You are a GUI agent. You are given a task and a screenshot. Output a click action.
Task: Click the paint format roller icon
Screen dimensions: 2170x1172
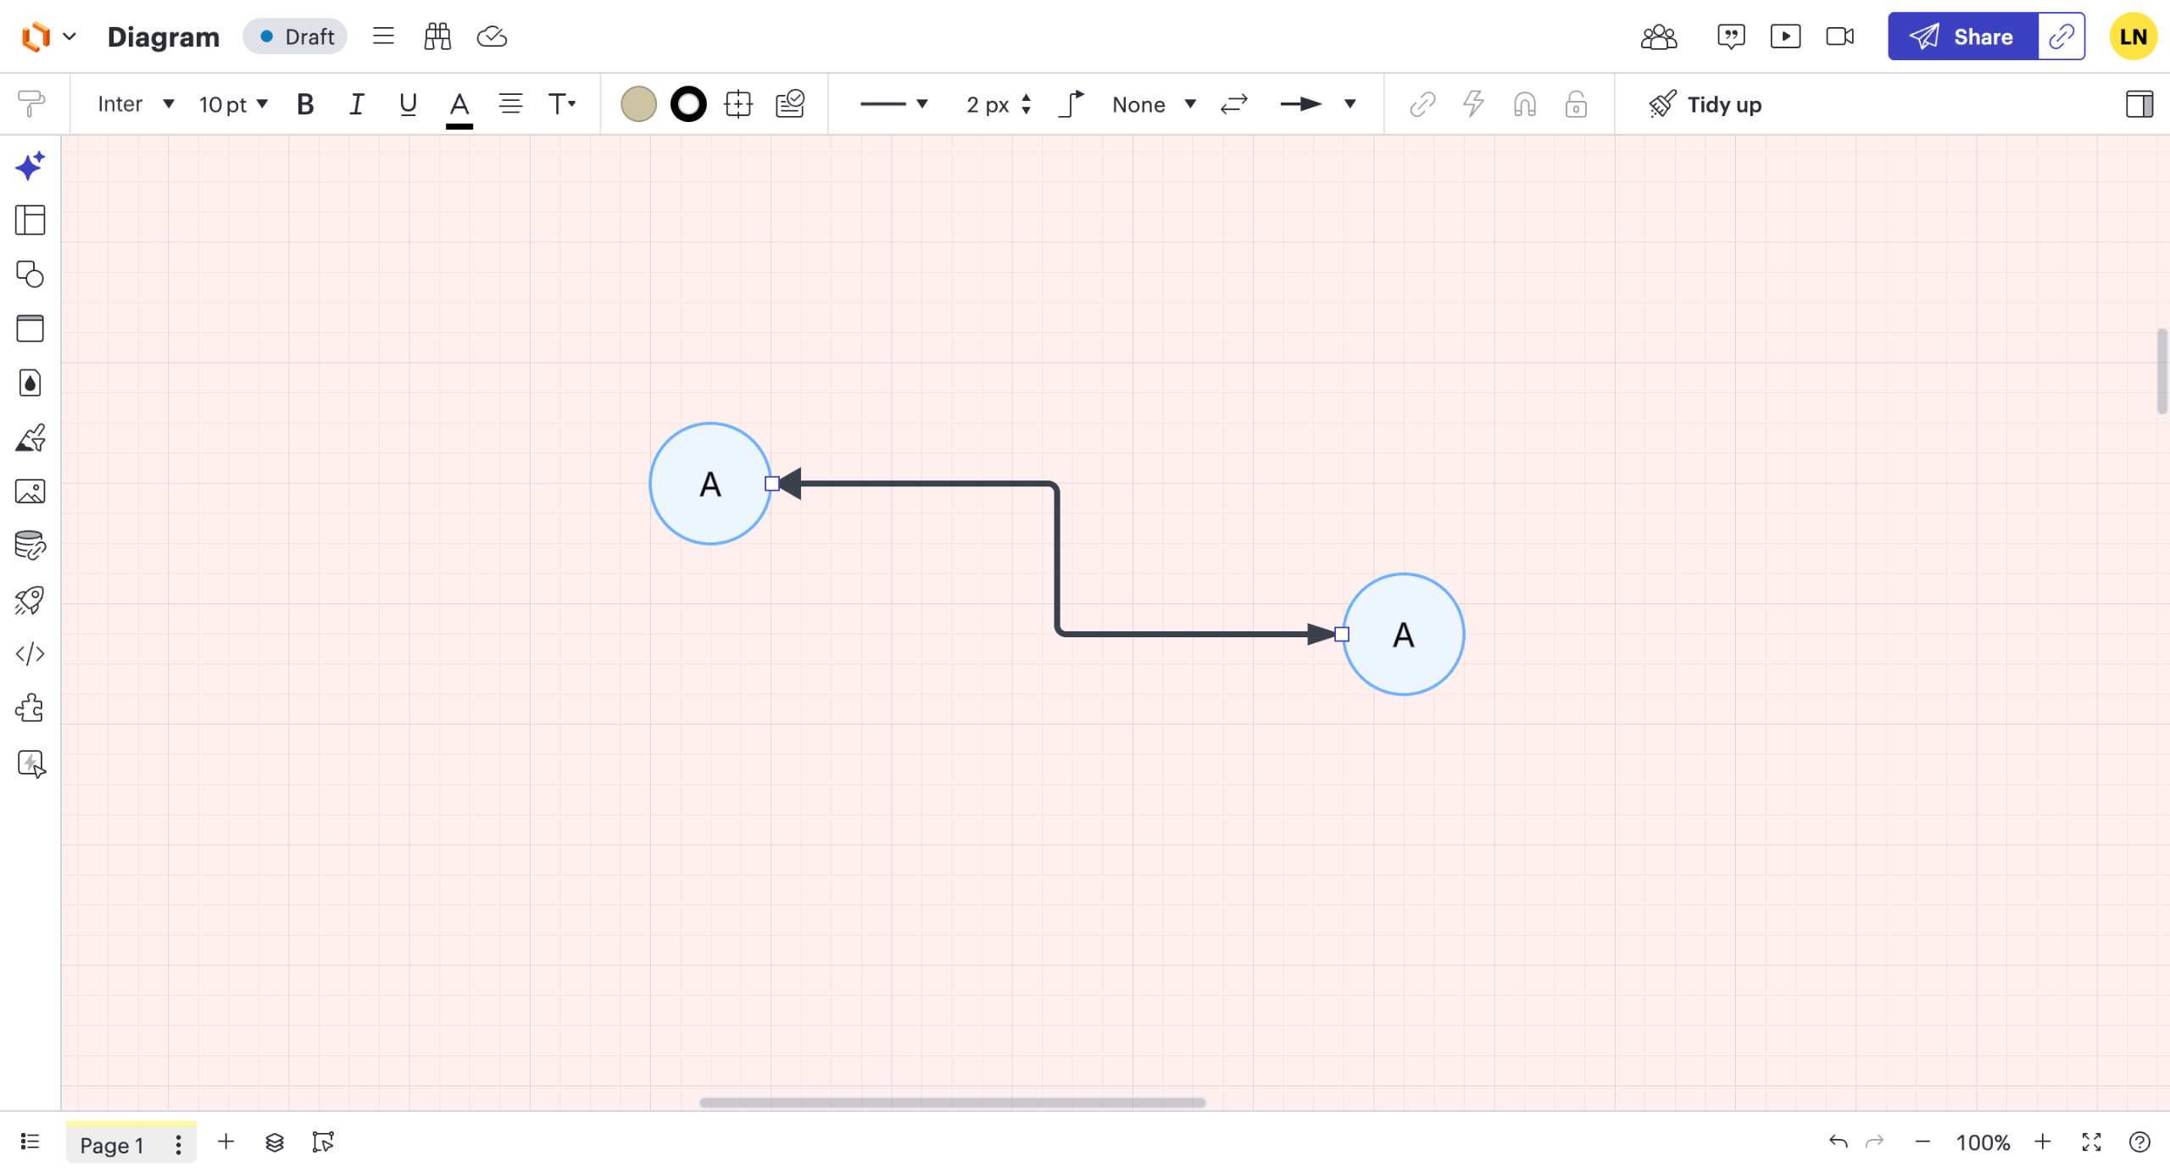pyautogui.click(x=31, y=104)
